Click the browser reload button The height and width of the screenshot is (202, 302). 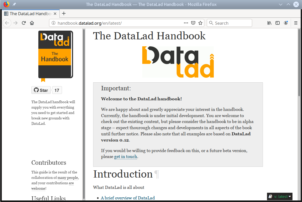[24, 23]
